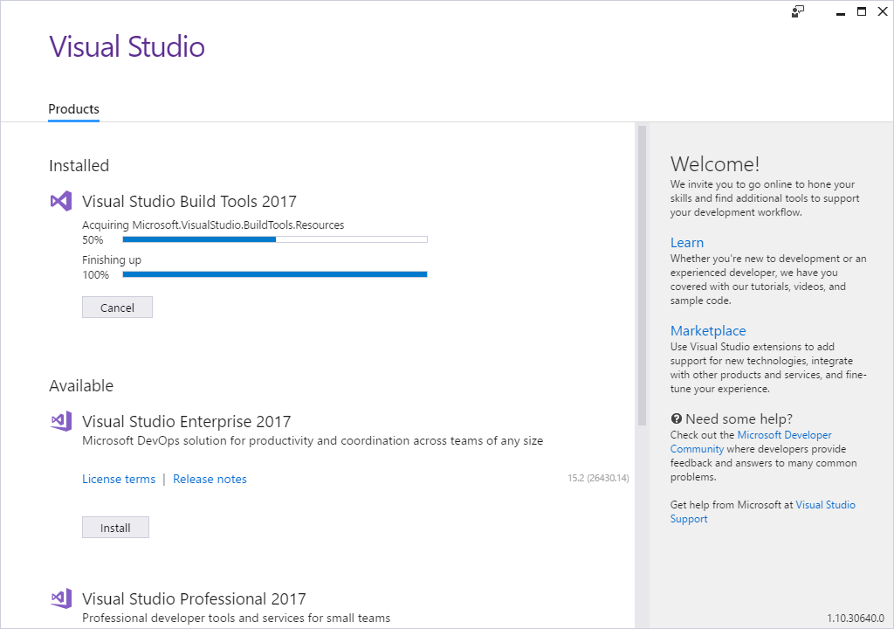View Release notes for Enterprise 2017
The width and height of the screenshot is (894, 629).
coord(210,479)
